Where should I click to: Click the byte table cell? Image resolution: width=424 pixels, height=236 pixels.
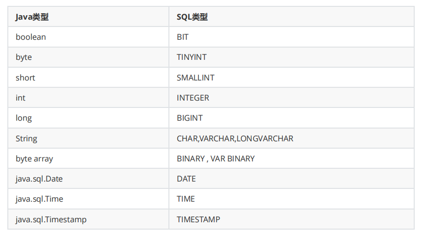pos(24,57)
